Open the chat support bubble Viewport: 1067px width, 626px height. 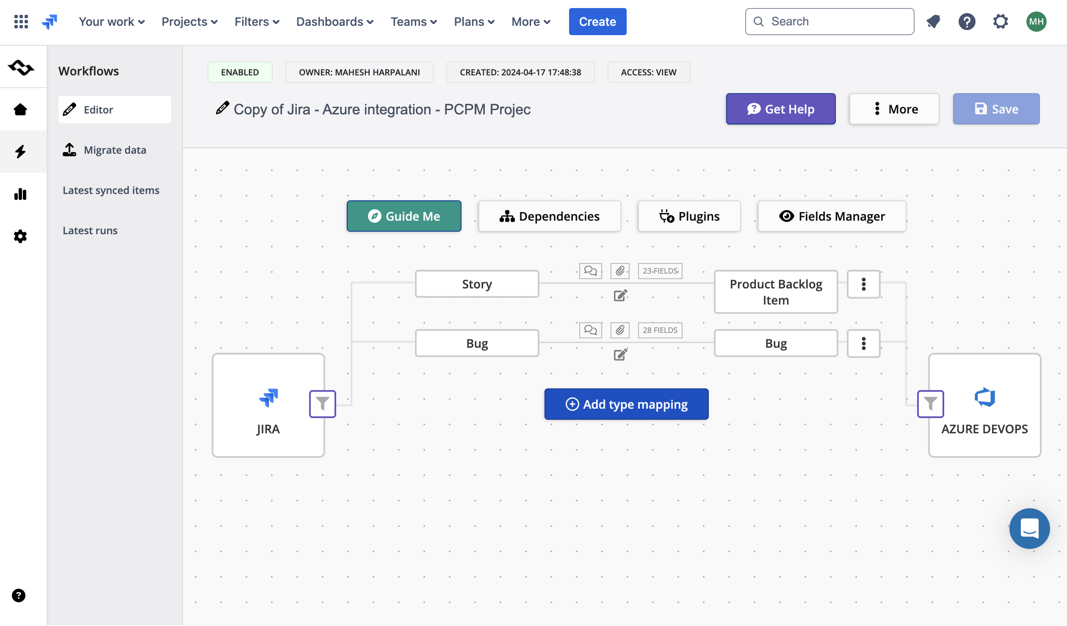tap(1029, 529)
